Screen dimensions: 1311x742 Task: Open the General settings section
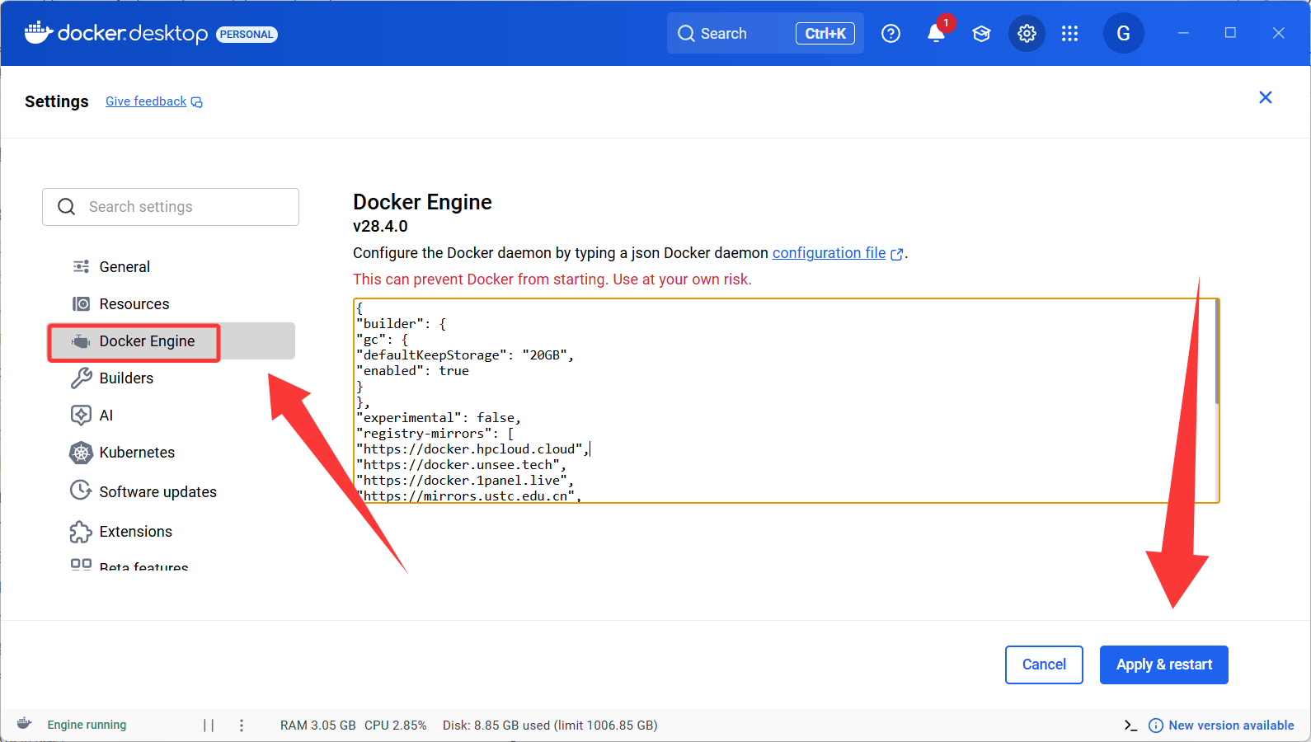point(171,267)
